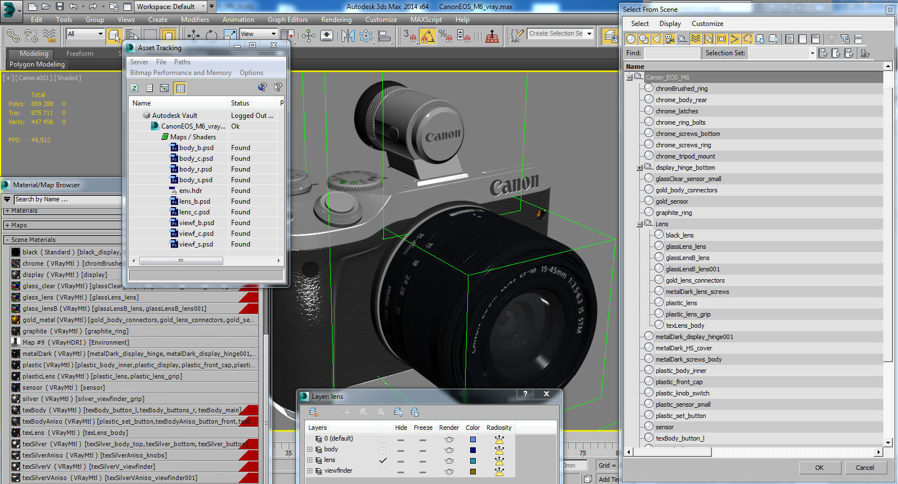Open the Modifiers menu
Image resolution: width=898 pixels, height=484 pixels.
(195, 19)
